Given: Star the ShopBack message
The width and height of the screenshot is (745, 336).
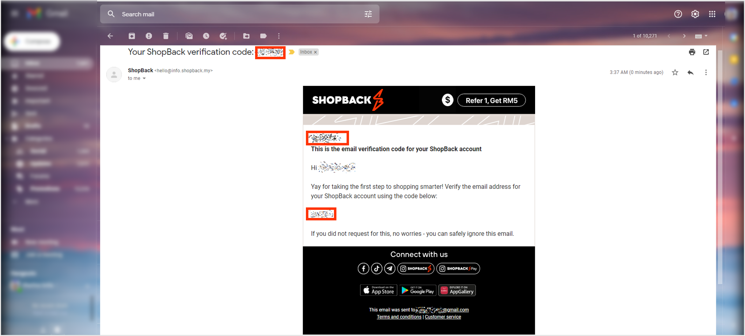Looking at the screenshot, I should [675, 73].
